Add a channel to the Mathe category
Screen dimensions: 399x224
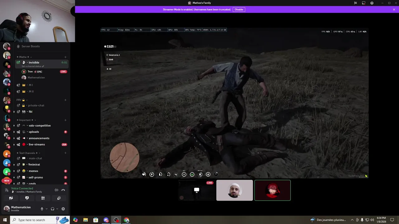point(65,57)
